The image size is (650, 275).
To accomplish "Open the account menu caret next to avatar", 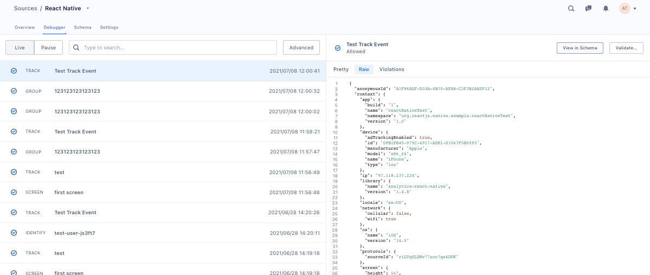I will click(635, 9).
